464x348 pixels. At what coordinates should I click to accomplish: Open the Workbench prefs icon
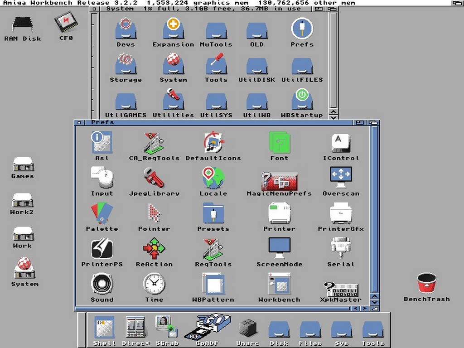coord(279,284)
